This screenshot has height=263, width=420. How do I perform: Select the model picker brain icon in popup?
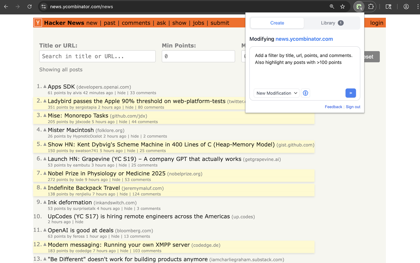pyautogui.click(x=305, y=93)
